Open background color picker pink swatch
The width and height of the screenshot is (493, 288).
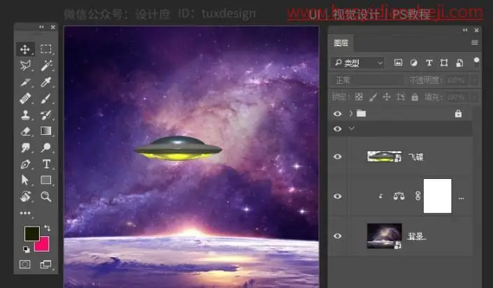[44, 246]
